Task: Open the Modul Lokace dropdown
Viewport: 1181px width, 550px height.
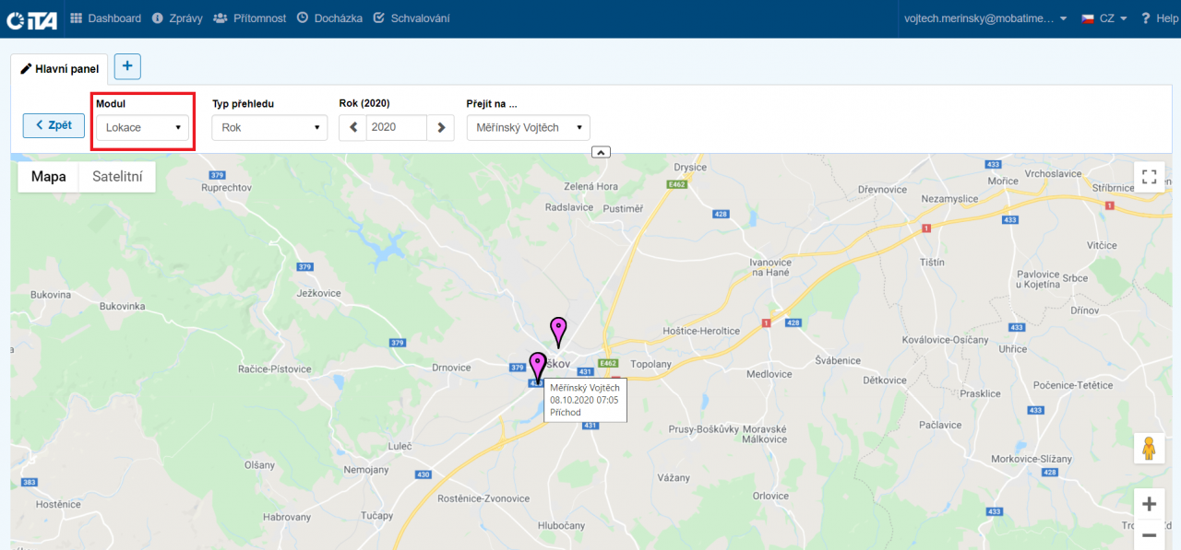Action: [142, 128]
